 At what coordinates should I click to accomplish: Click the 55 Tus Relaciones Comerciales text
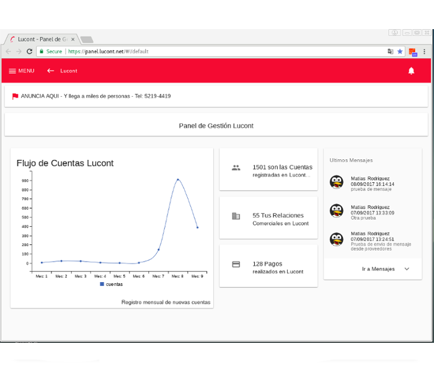[280, 219]
